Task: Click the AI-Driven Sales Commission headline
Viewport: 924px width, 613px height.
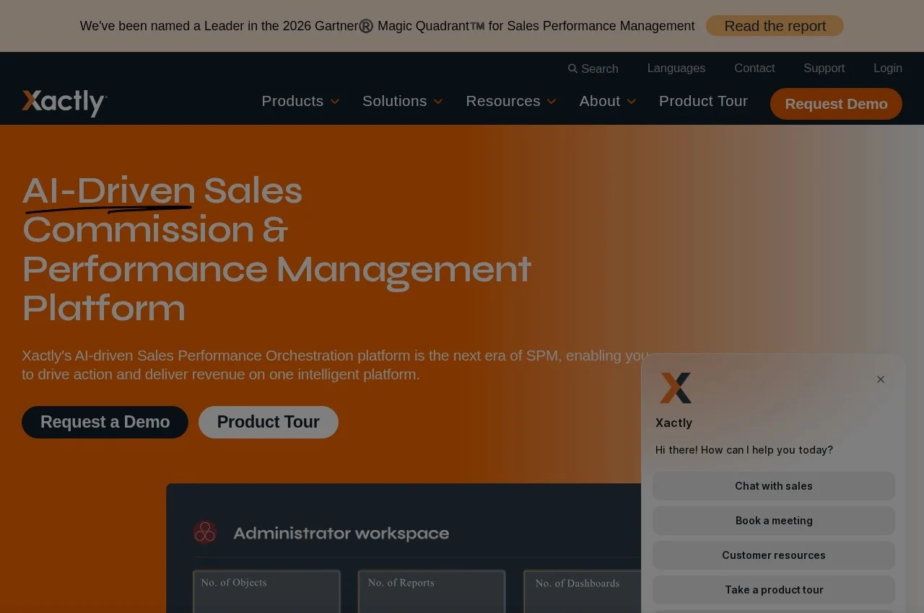Action: click(x=276, y=249)
